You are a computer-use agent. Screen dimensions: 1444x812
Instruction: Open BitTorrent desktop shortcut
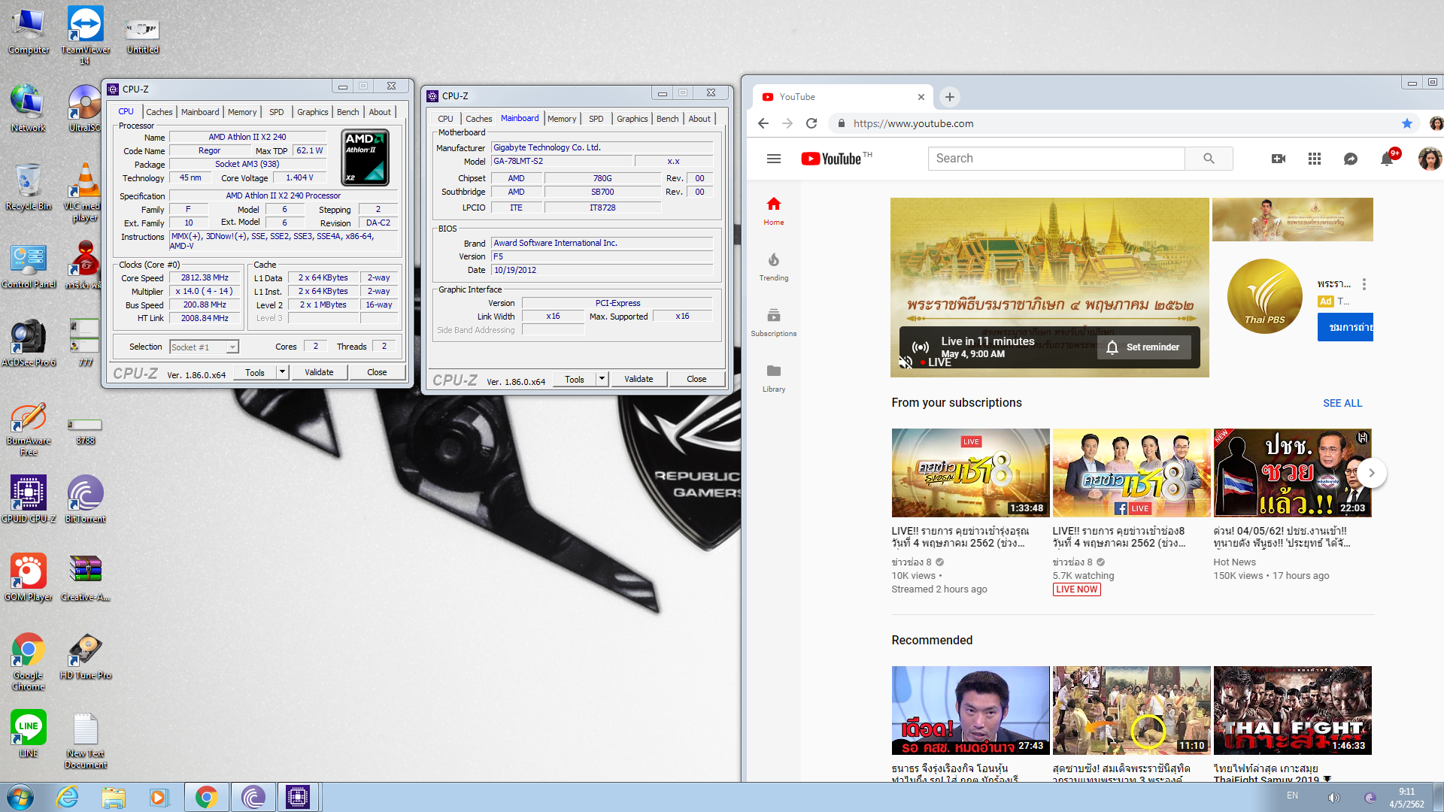(86, 499)
